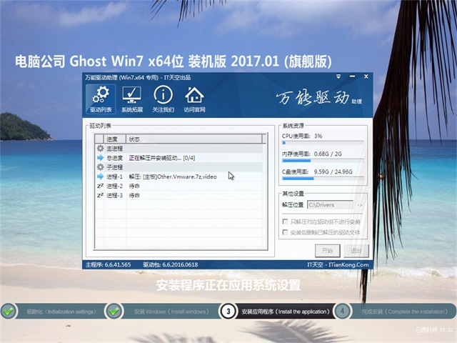Click the 完成安装 (Complete the installation) step
The width and height of the screenshot is (457, 343).
[x=405, y=312]
